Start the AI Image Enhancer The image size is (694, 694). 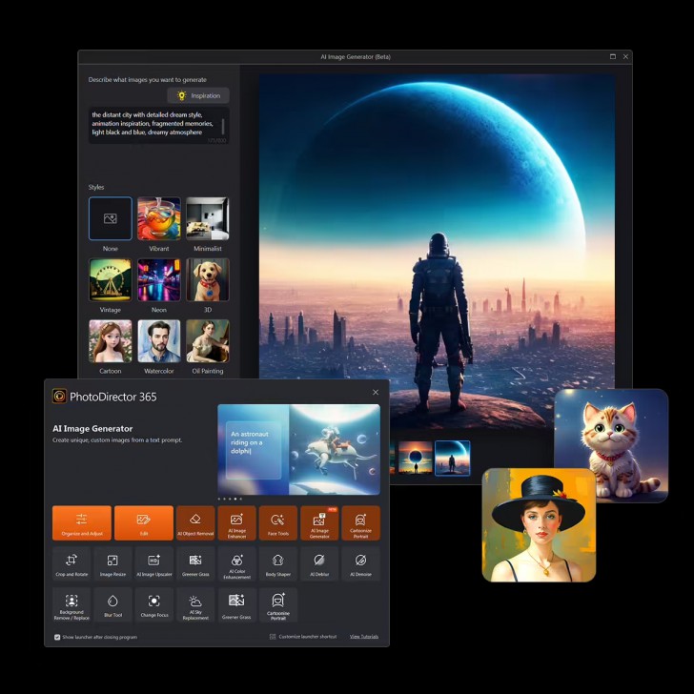[236, 522]
